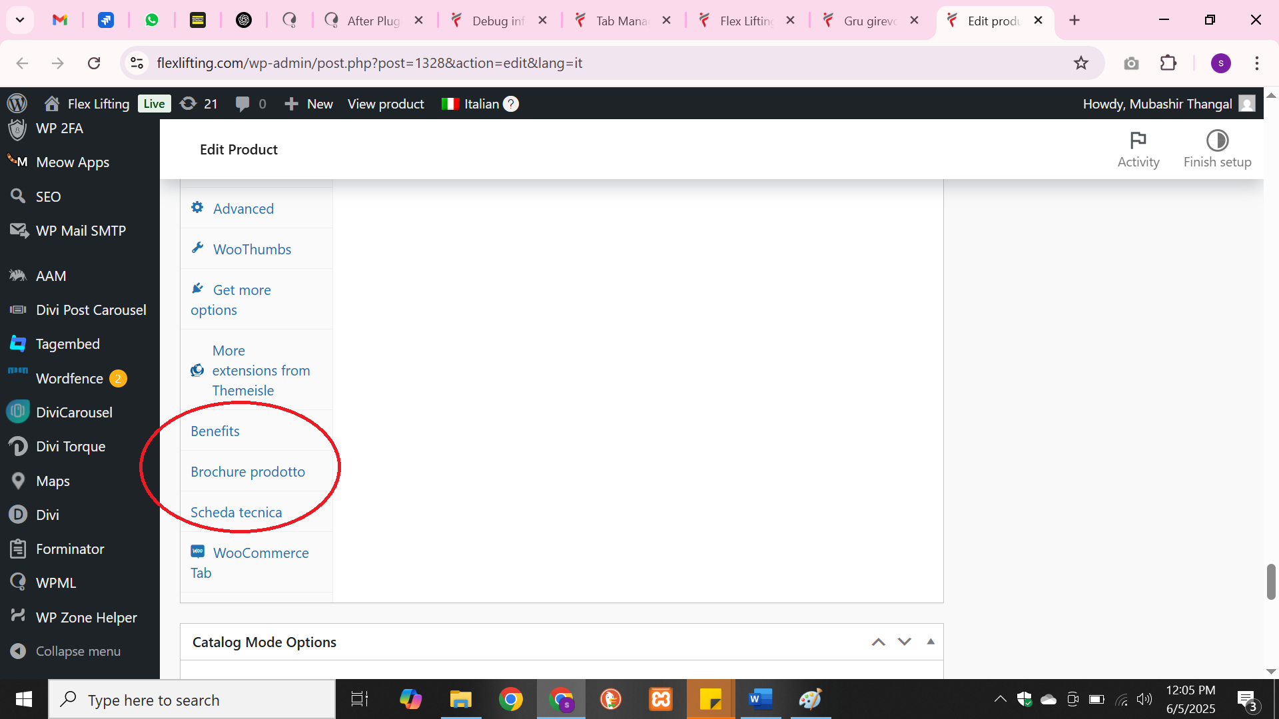
Task: Open the Get more options tab
Action: [x=256, y=300]
